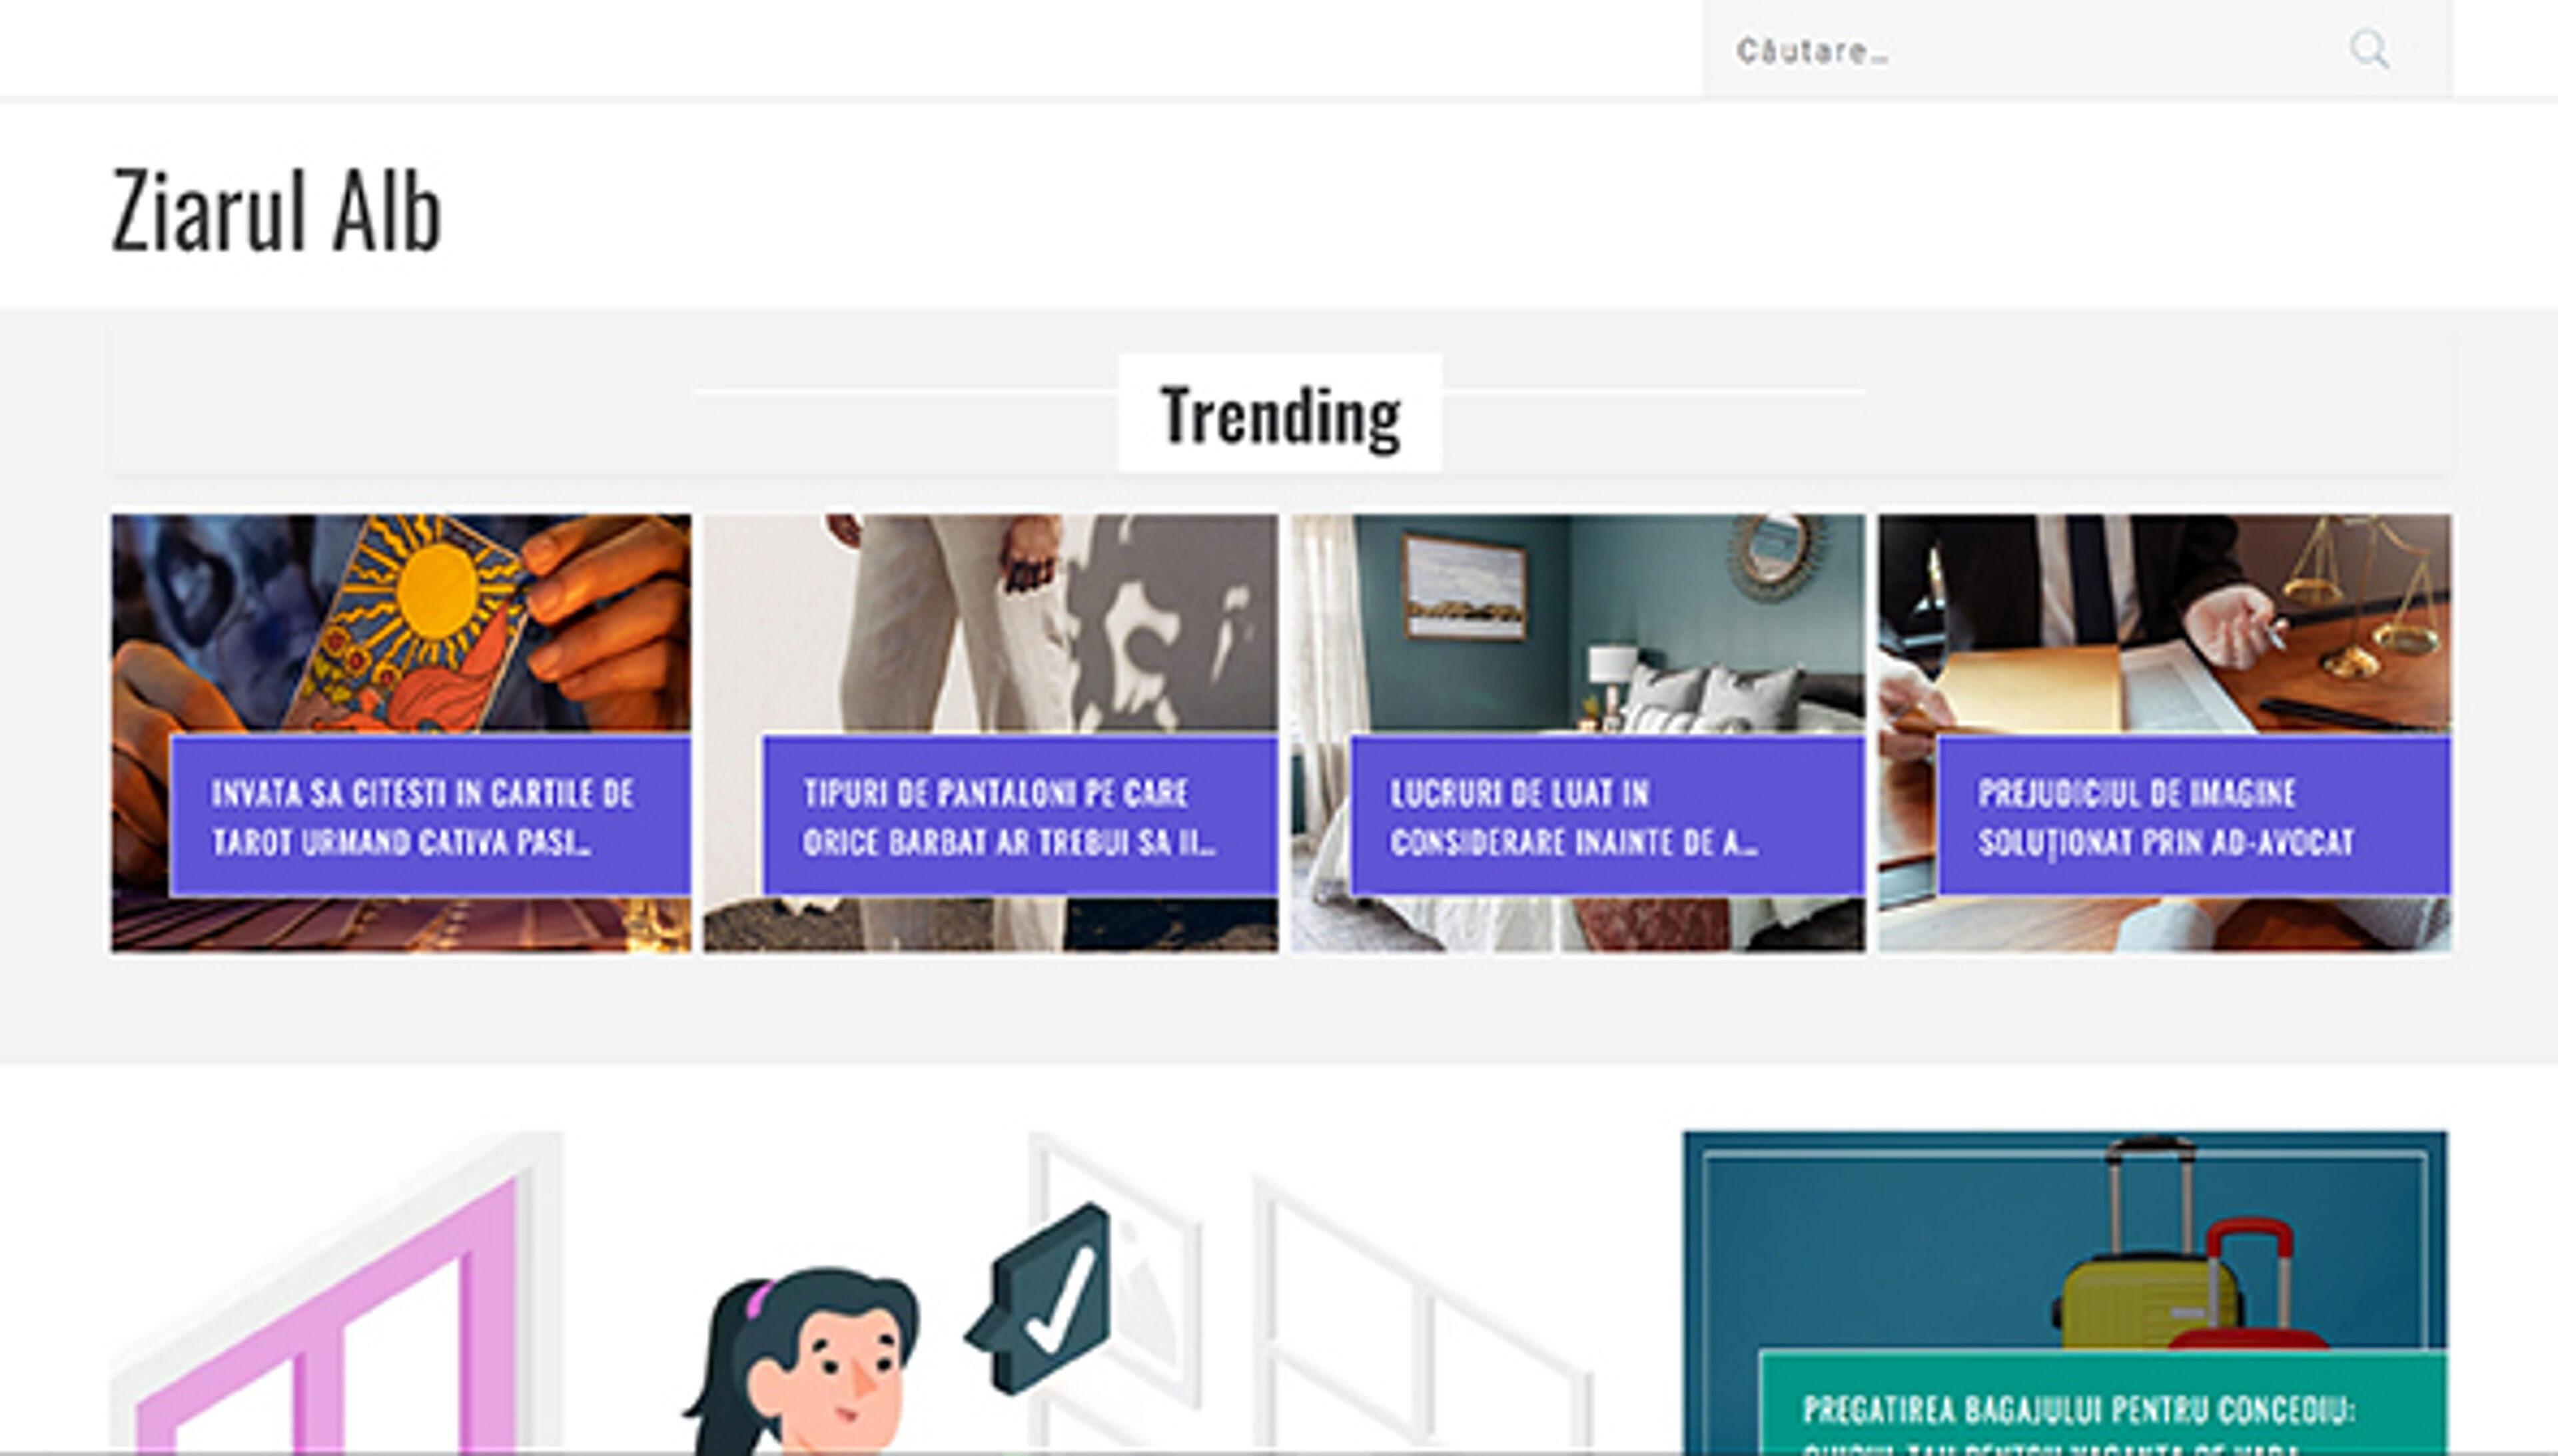
Task: Click the search magnifier icon
Action: [x=2369, y=50]
